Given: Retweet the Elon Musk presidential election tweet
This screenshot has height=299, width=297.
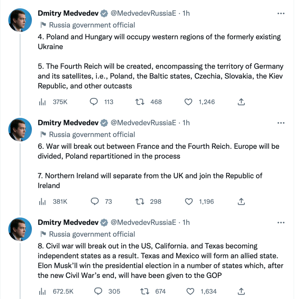Looking at the screenshot, I should 144,292.
